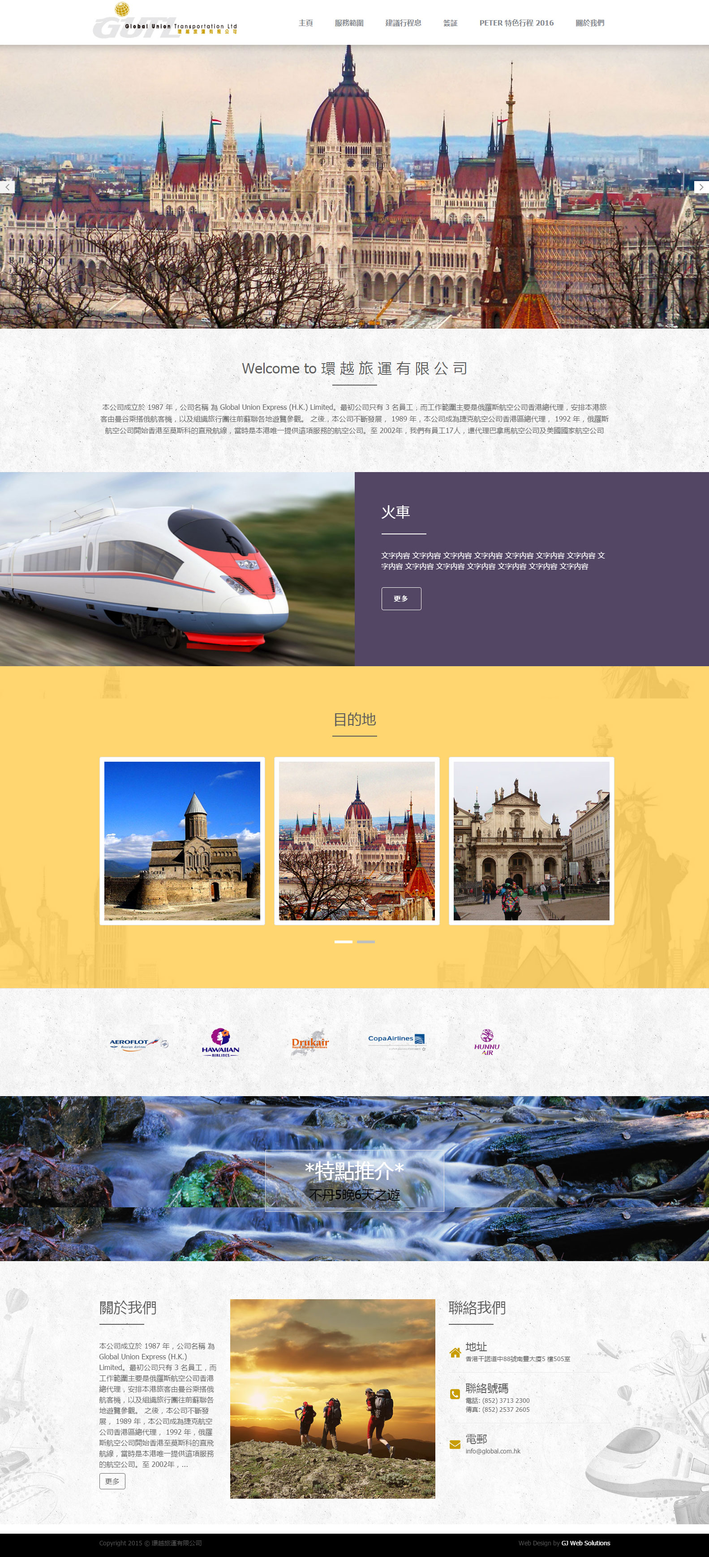Select second destination carousel indicator
Image resolution: width=709 pixels, height=1557 pixels.
pos(365,942)
